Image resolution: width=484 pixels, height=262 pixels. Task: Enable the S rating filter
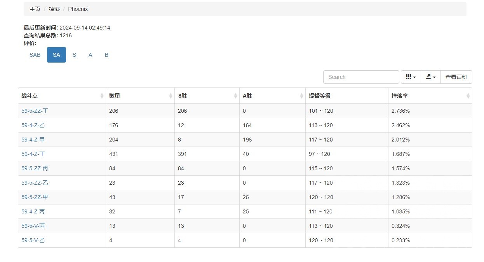click(74, 55)
